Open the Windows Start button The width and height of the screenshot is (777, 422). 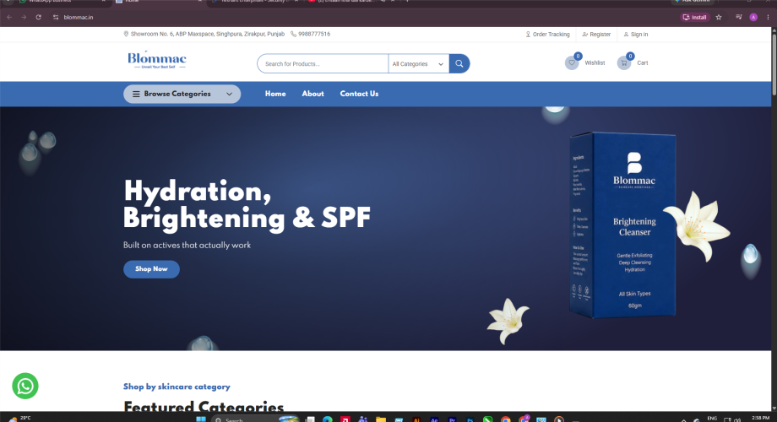coord(201,419)
